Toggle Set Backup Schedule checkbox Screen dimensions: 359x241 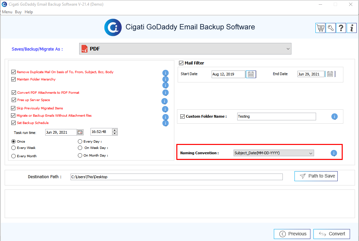coord(14,123)
